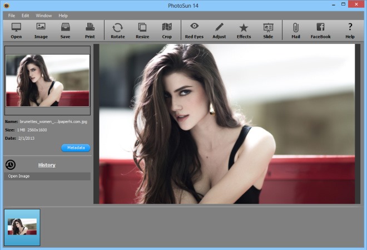367x250 pixels.
Task: Select the thumbnail in bottom filmstrip
Action: 22,227
